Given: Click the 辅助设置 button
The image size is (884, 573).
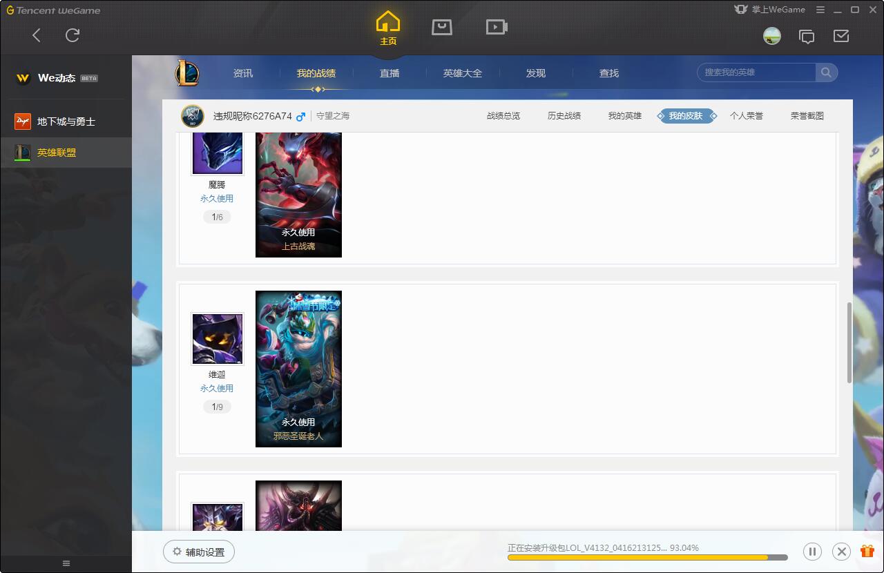Looking at the screenshot, I should pos(199,552).
